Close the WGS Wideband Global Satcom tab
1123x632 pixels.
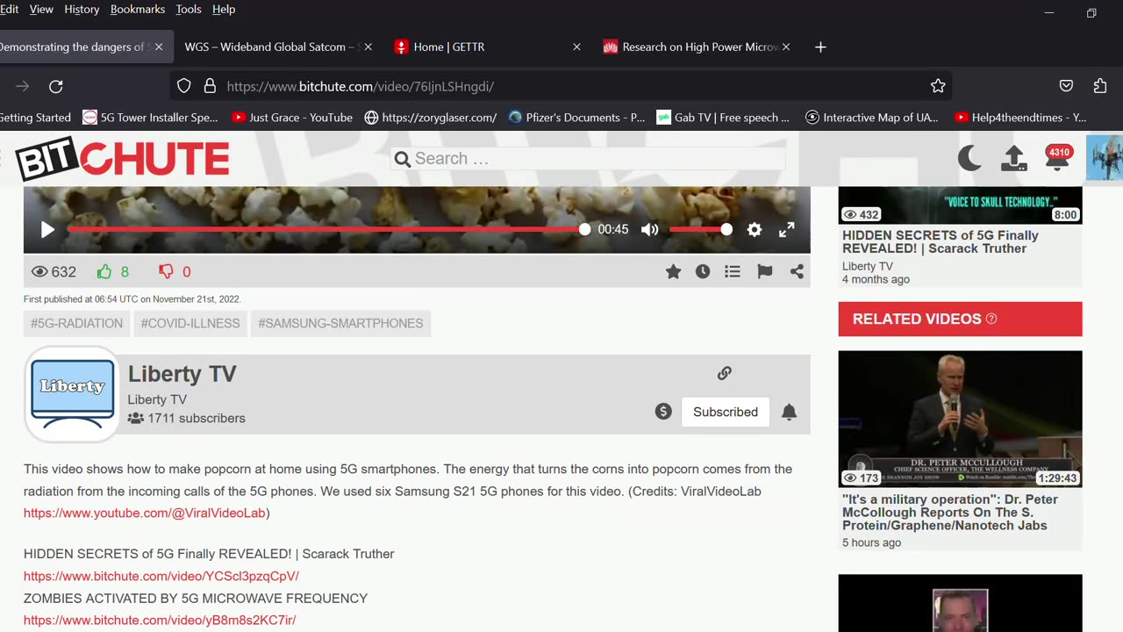pos(368,47)
